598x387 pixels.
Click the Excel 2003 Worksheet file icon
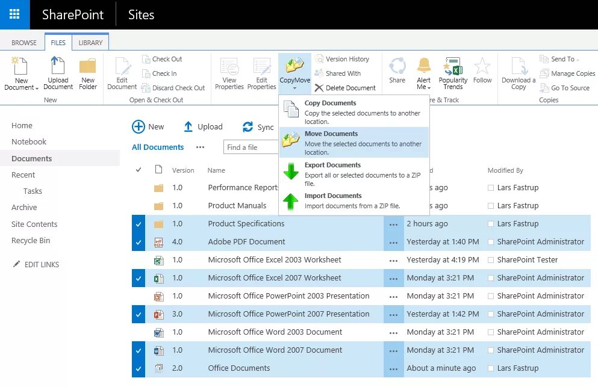pos(158,261)
